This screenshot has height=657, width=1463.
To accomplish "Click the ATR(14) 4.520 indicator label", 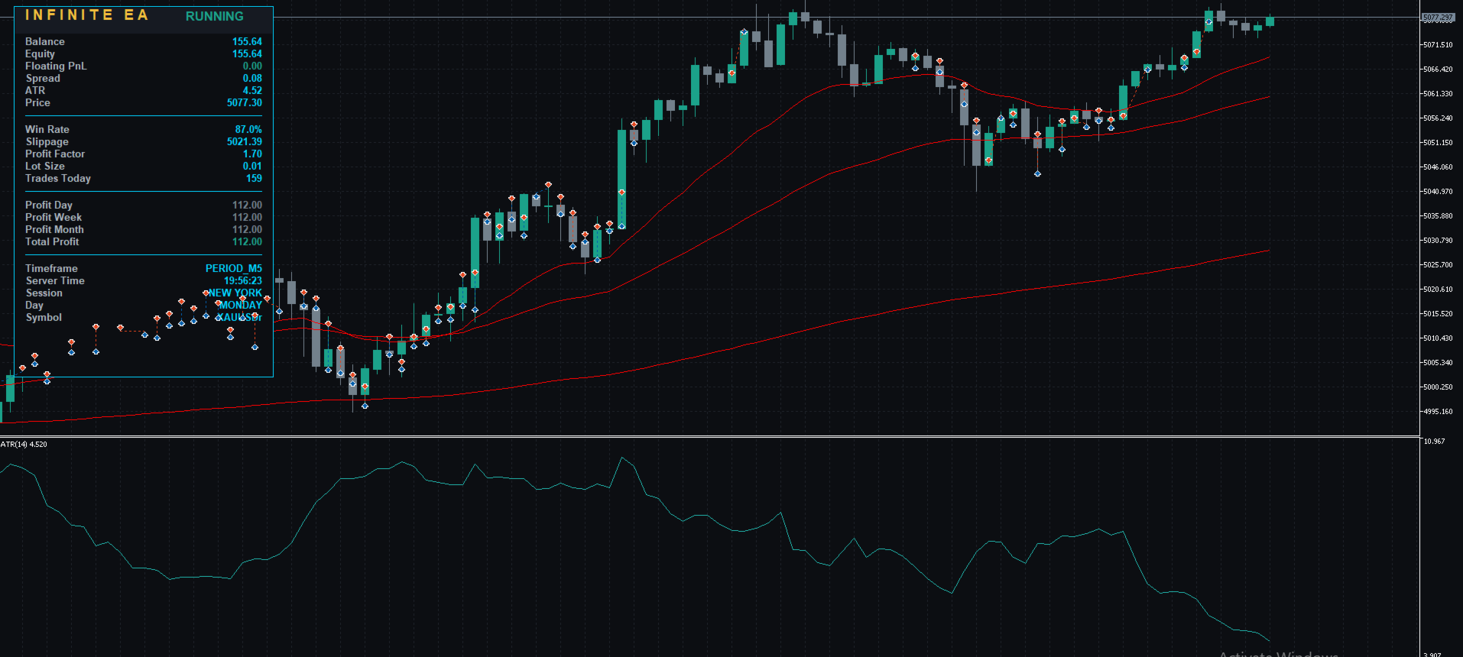I will coord(24,444).
